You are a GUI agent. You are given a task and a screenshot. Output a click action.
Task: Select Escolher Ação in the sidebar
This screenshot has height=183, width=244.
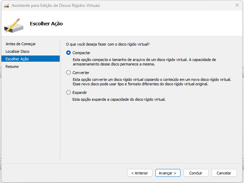[17, 59]
